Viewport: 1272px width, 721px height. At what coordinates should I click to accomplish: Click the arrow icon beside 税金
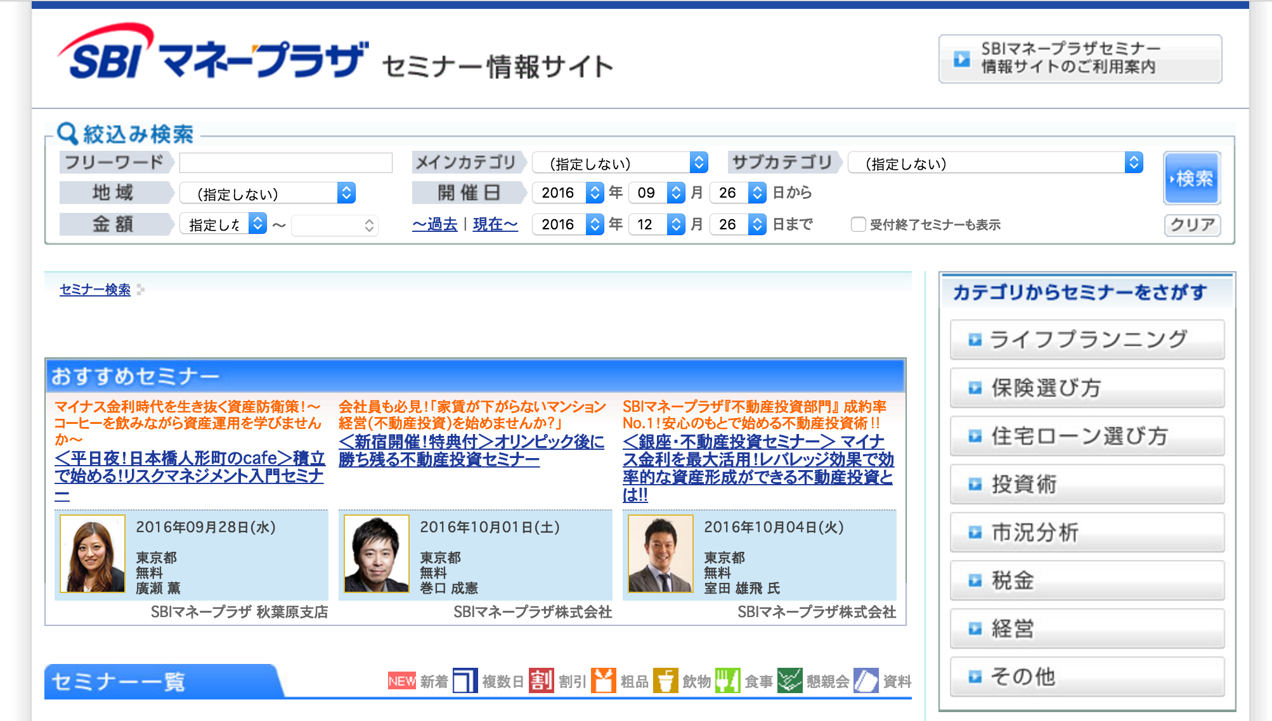point(975,580)
